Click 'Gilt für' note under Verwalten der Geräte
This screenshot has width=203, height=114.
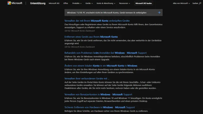[80, 31]
